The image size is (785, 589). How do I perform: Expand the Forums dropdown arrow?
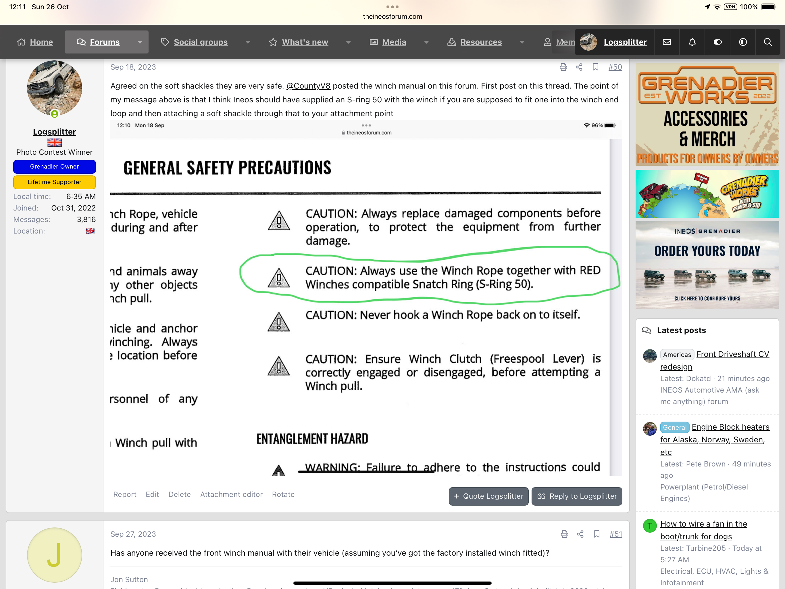pyautogui.click(x=140, y=42)
